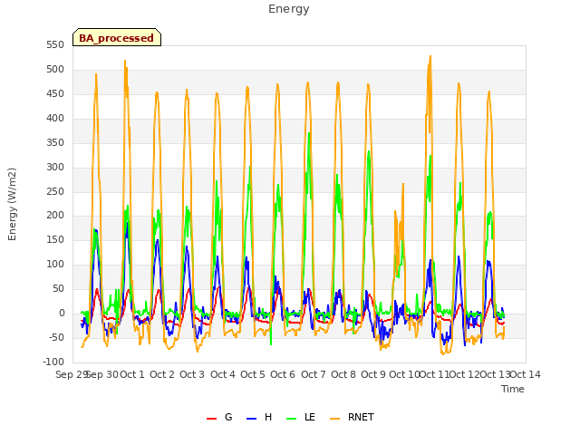Click the orange RNET legend swatch
The image size is (580, 435).
tap(334, 419)
